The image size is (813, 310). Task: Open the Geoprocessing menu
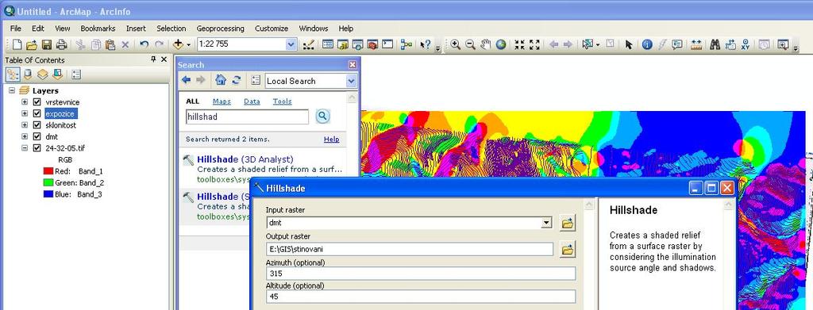click(x=221, y=29)
